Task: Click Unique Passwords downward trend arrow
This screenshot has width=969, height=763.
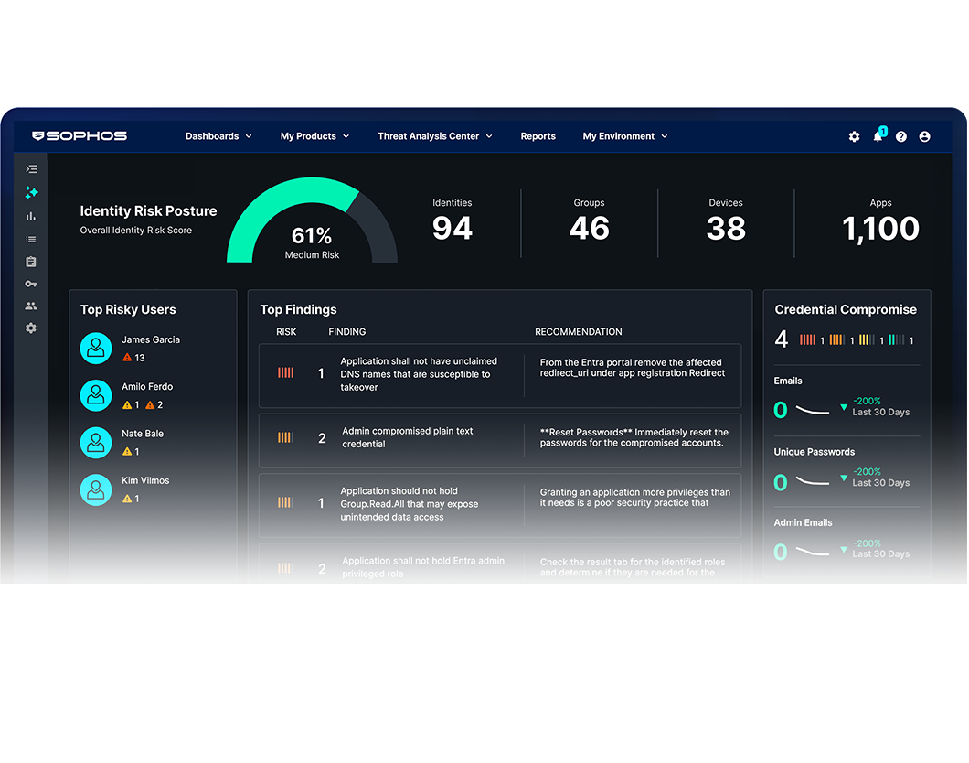Action: coord(844,478)
